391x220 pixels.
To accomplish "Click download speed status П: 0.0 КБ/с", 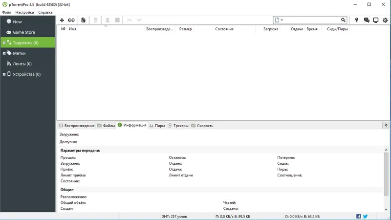I will (x=233, y=217).
